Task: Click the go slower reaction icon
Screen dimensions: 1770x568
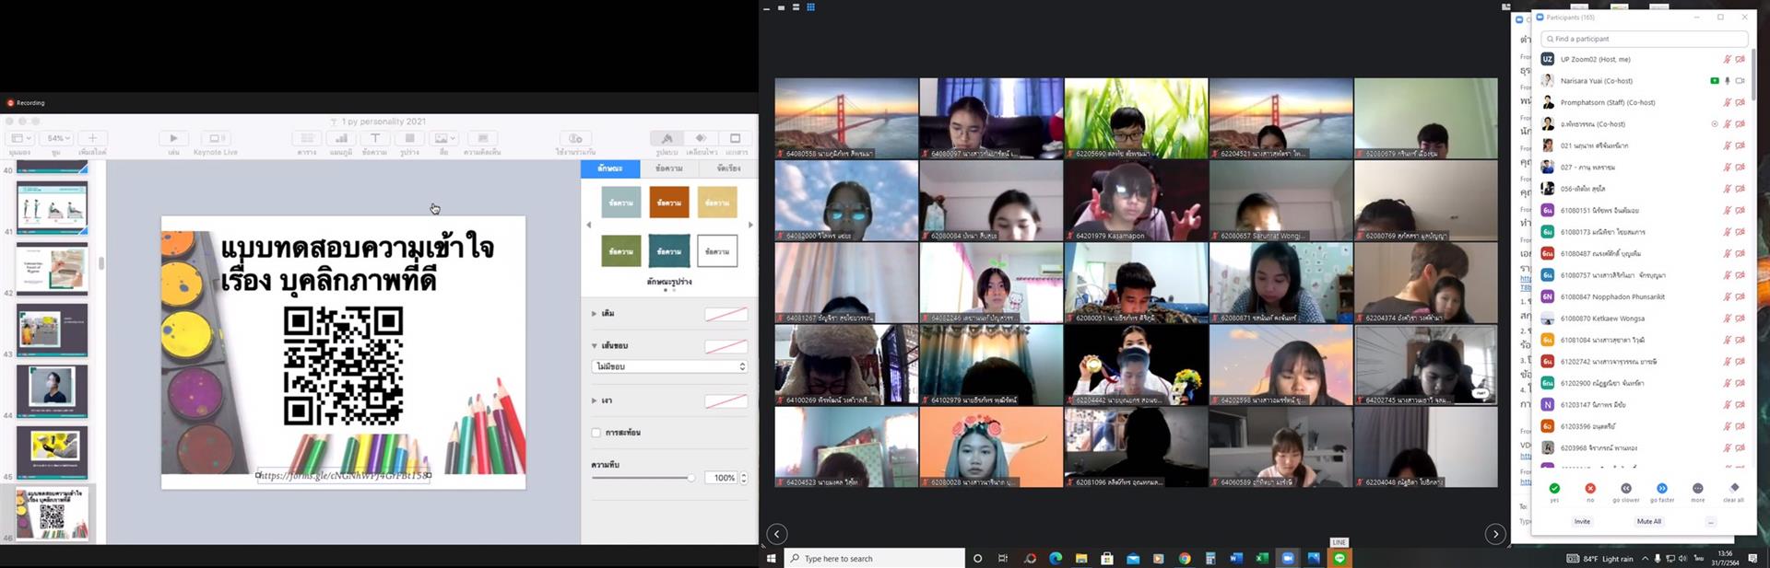Action: 1626,489
